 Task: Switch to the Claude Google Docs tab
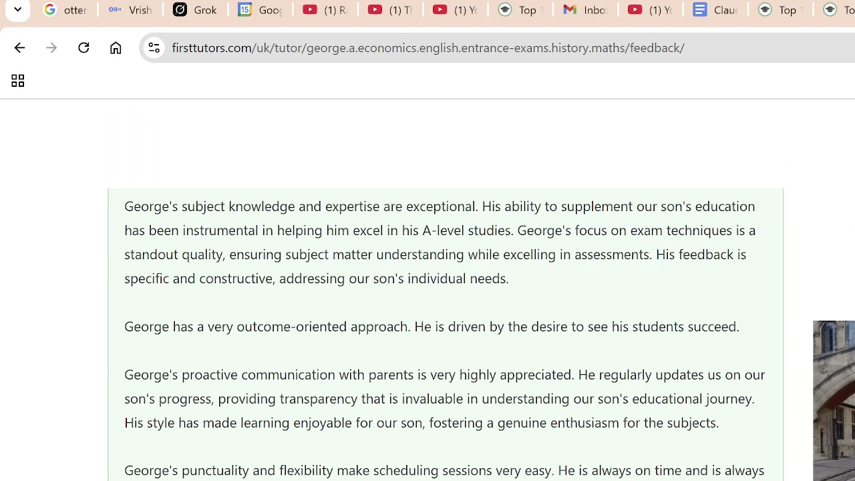(715, 10)
